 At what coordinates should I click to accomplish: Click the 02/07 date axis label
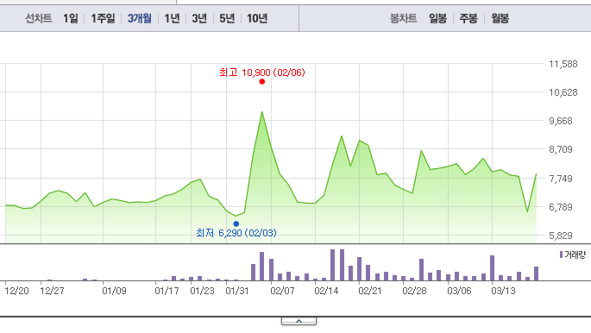point(283,291)
